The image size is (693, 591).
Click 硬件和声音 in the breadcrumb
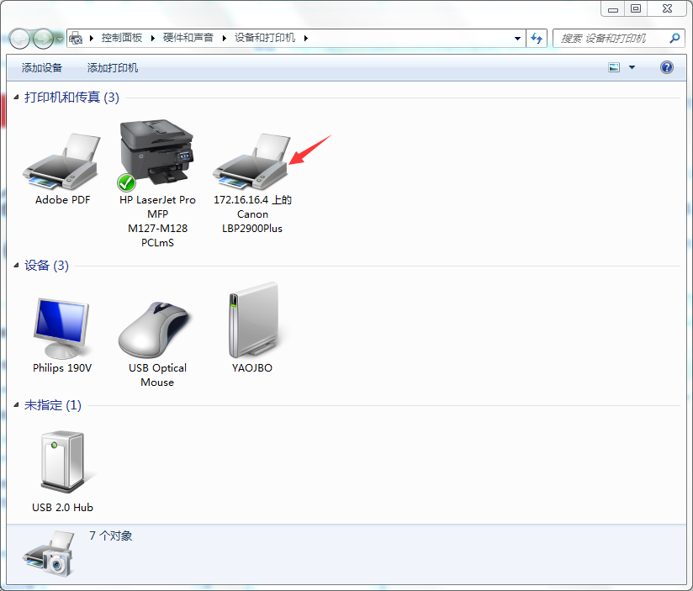(x=188, y=38)
